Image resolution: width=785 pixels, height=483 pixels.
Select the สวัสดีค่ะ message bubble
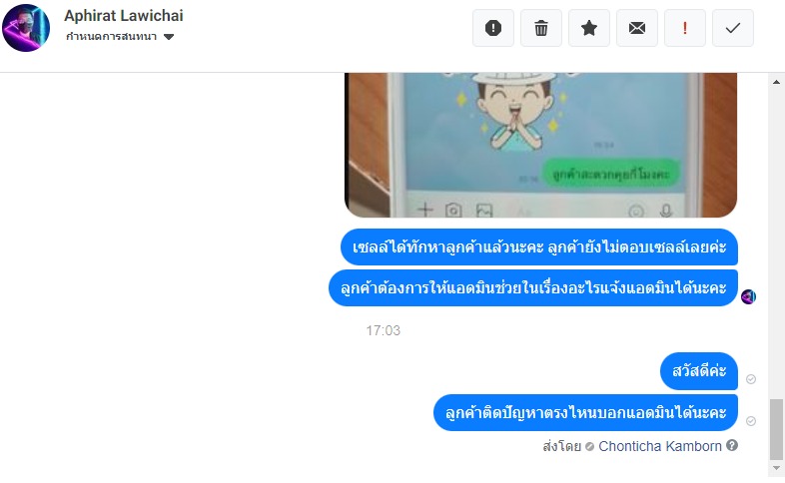(699, 371)
